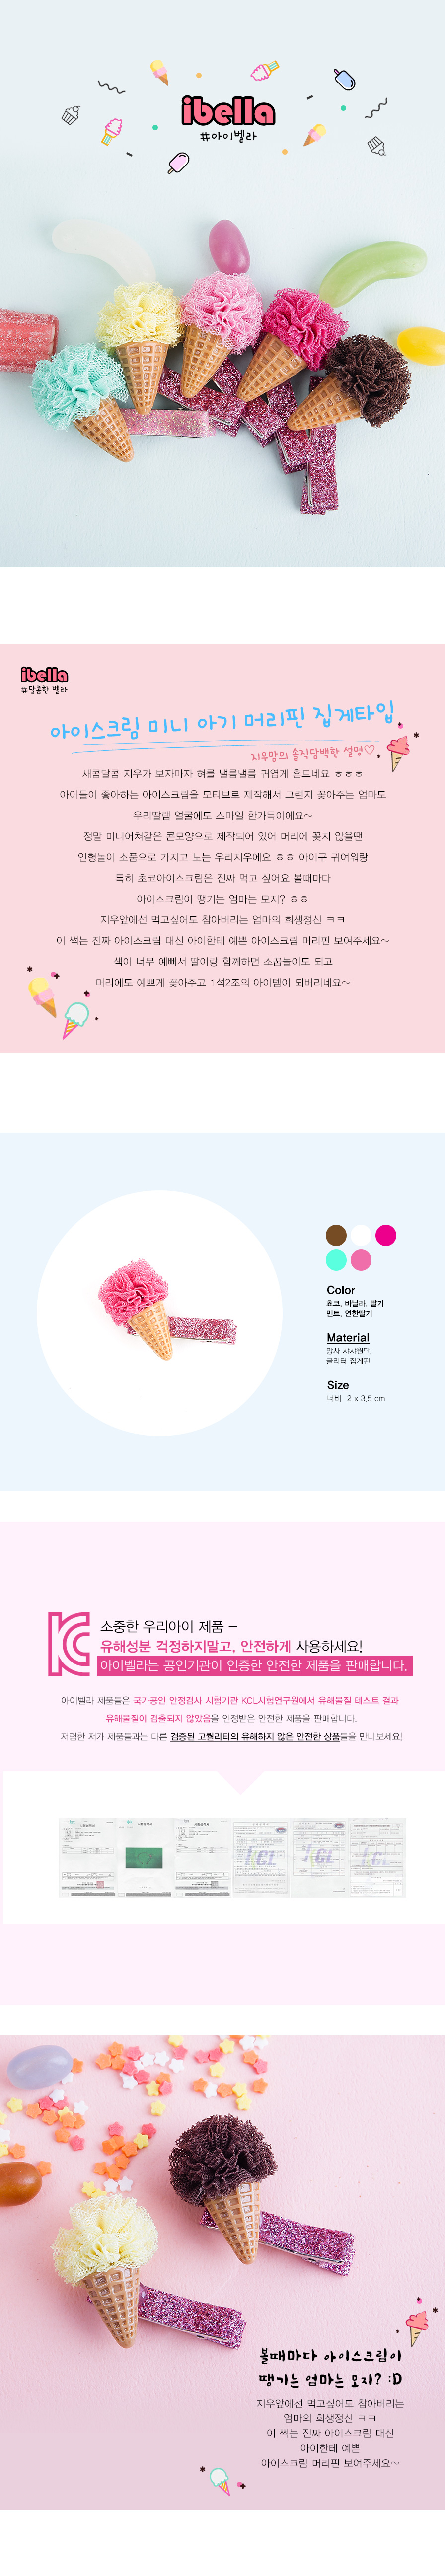Click the Color heading
This screenshot has width=445, height=2576.
(340, 1290)
